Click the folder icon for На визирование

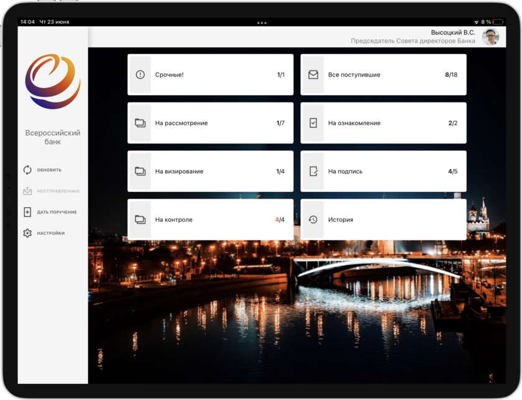click(140, 171)
